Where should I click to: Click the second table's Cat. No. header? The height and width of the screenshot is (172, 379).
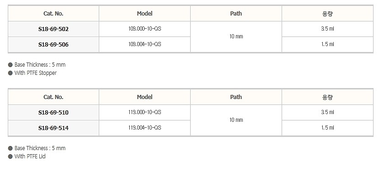point(53,97)
